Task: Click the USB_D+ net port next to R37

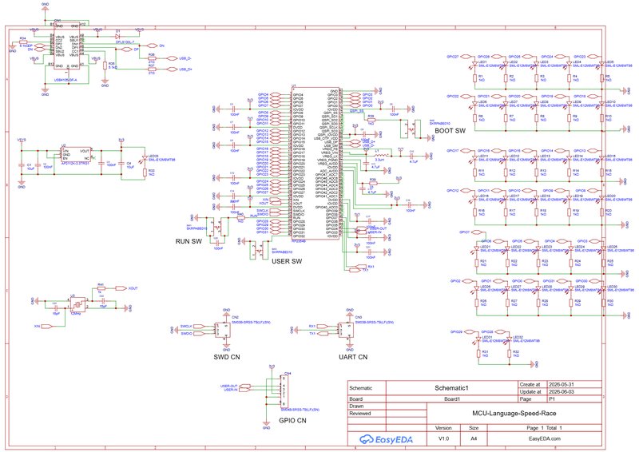Action: tap(173, 69)
